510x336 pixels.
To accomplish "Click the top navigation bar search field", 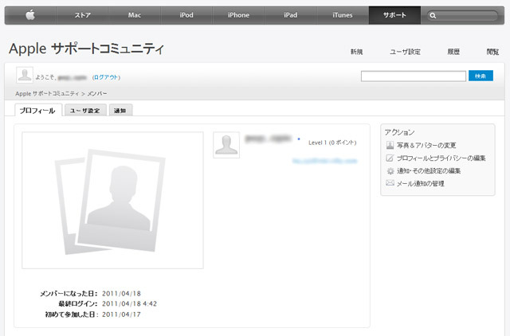I will tap(462, 15).
